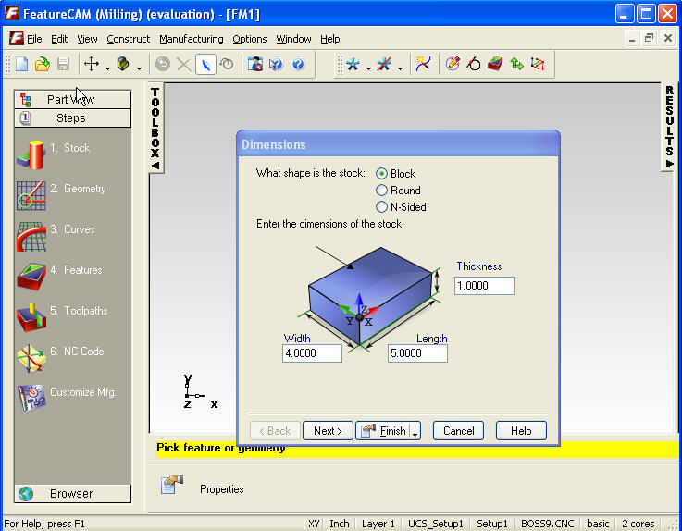
Task: Open the NC Code step icon
Action: (31, 356)
